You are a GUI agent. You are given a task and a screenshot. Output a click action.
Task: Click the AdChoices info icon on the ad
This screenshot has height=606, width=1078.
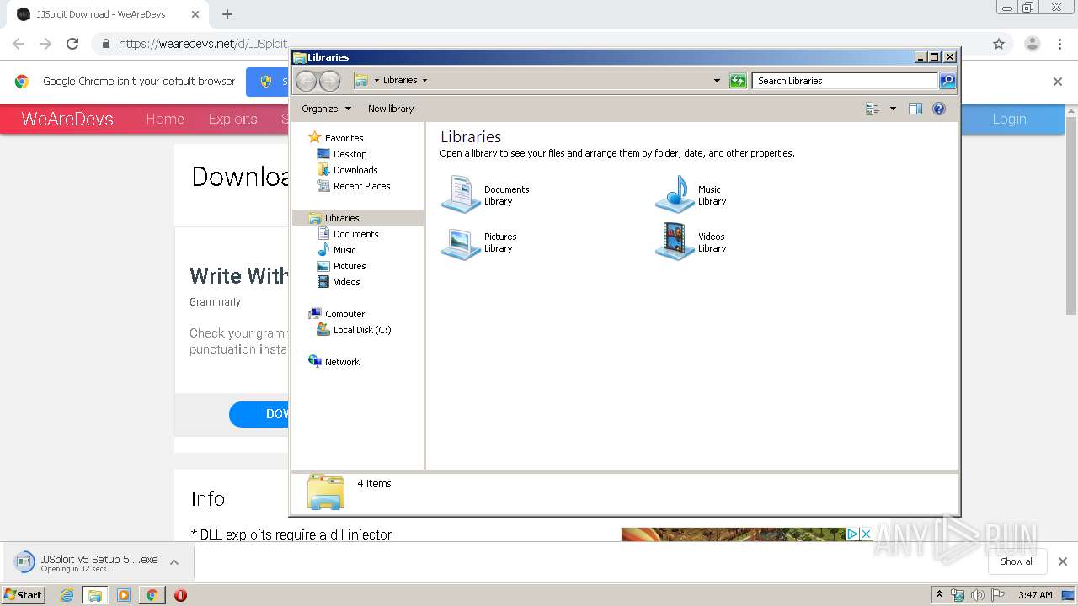(x=852, y=534)
